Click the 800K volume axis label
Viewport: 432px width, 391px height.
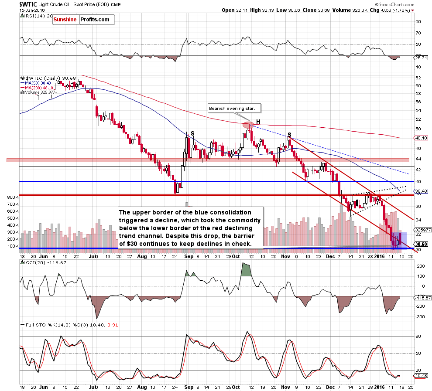tap(13, 197)
